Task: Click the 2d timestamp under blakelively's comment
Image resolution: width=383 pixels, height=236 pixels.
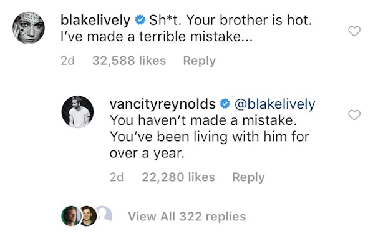Action: [67, 61]
